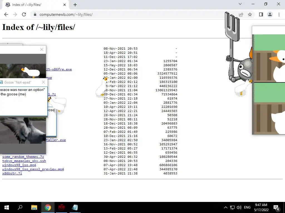Click the goose cartoon image window at right

coord(269,80)
